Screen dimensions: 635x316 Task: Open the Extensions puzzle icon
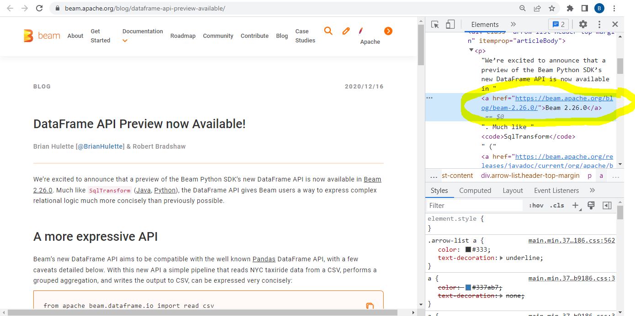pos(570,8)
